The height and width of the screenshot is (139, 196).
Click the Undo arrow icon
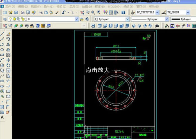pyautogui.click(x=64, y=12)
